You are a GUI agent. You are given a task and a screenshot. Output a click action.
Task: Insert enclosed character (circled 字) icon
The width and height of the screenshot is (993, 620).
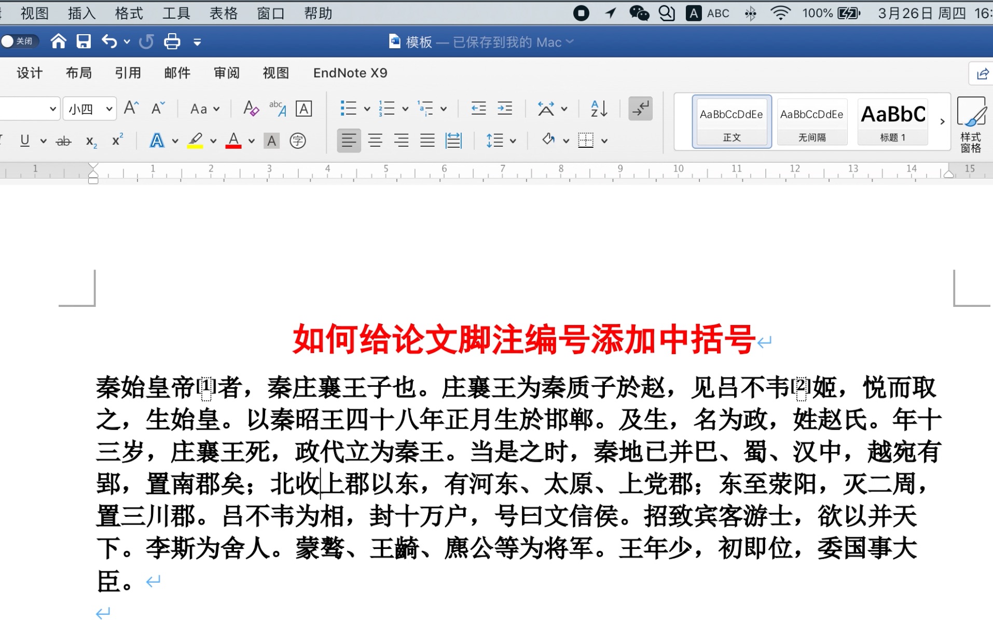pos(298,140)
